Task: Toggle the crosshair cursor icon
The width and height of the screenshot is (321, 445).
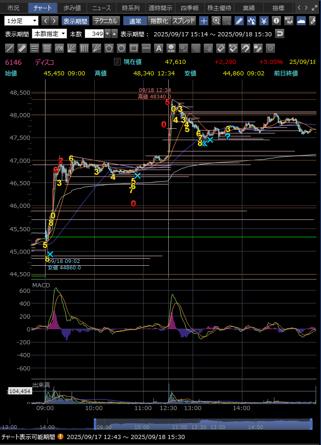Action: [204, 21]
